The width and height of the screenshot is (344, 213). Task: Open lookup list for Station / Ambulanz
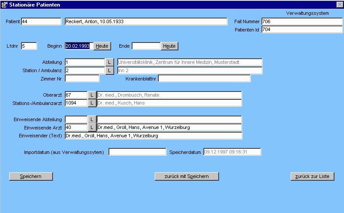110,70
